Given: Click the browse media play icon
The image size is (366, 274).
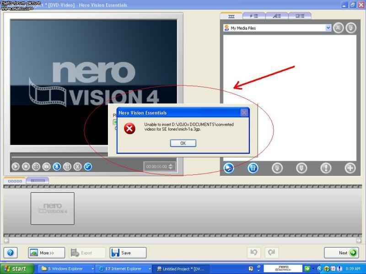Looking at the screenshot, I should [x=228, y=168].
